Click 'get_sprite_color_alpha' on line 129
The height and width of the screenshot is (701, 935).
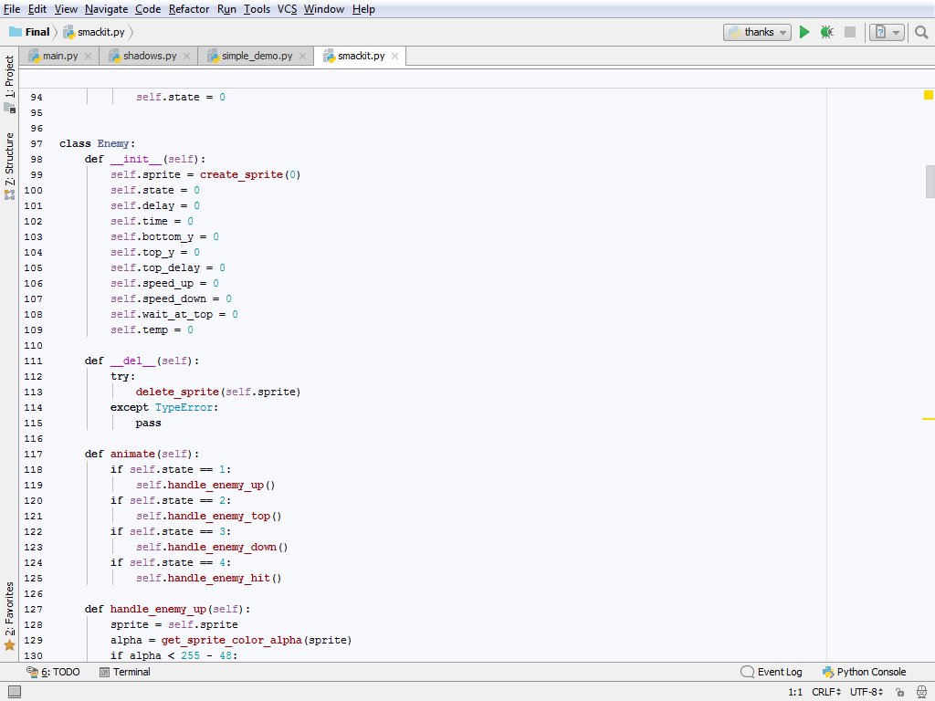coord(231,640)
